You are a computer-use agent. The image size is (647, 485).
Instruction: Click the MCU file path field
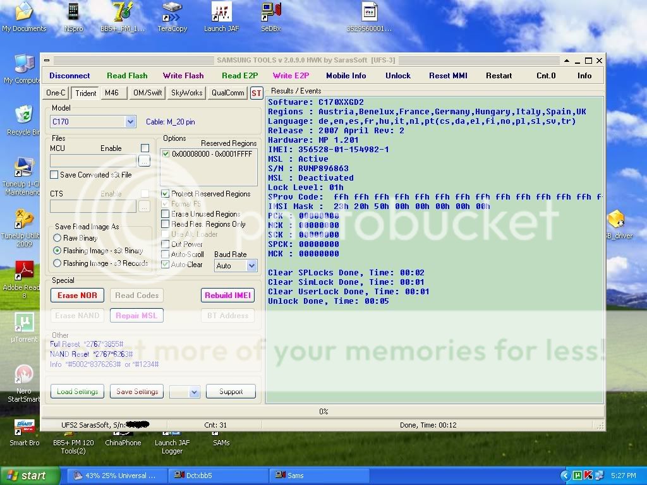(x=94, y=161)
